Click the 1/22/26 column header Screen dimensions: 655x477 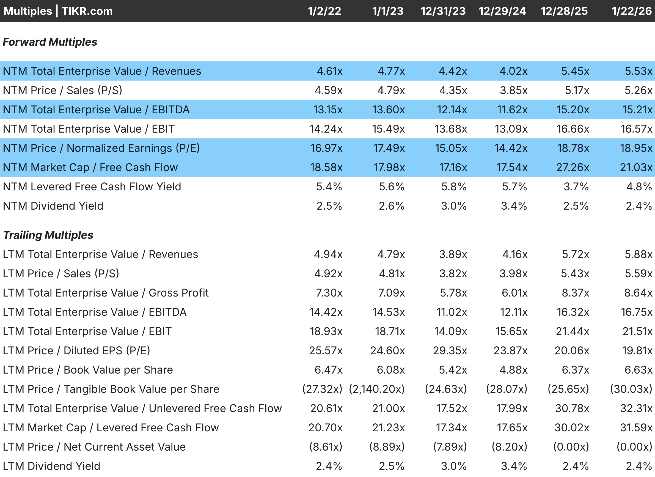pos(631,11)
